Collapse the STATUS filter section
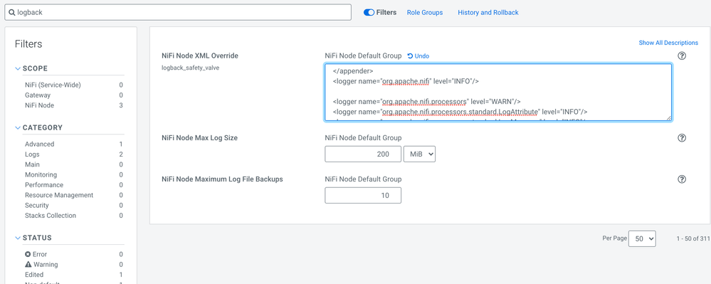The image size is (711, 284). (x=18, y=238)
